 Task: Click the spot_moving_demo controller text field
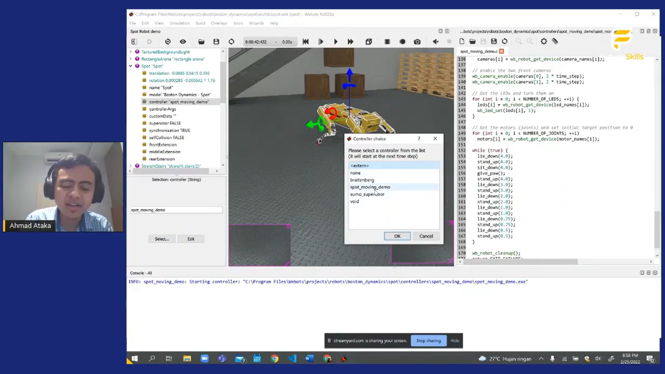click(x=175, y=210)
